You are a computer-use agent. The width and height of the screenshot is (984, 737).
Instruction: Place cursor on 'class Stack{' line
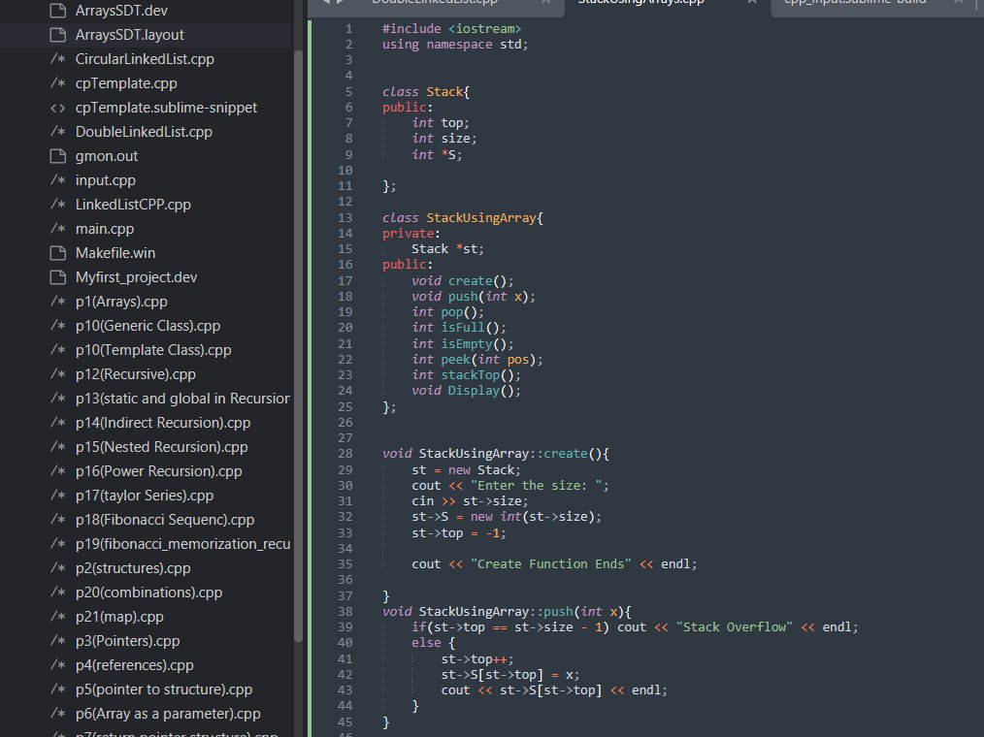pos(426,92)
